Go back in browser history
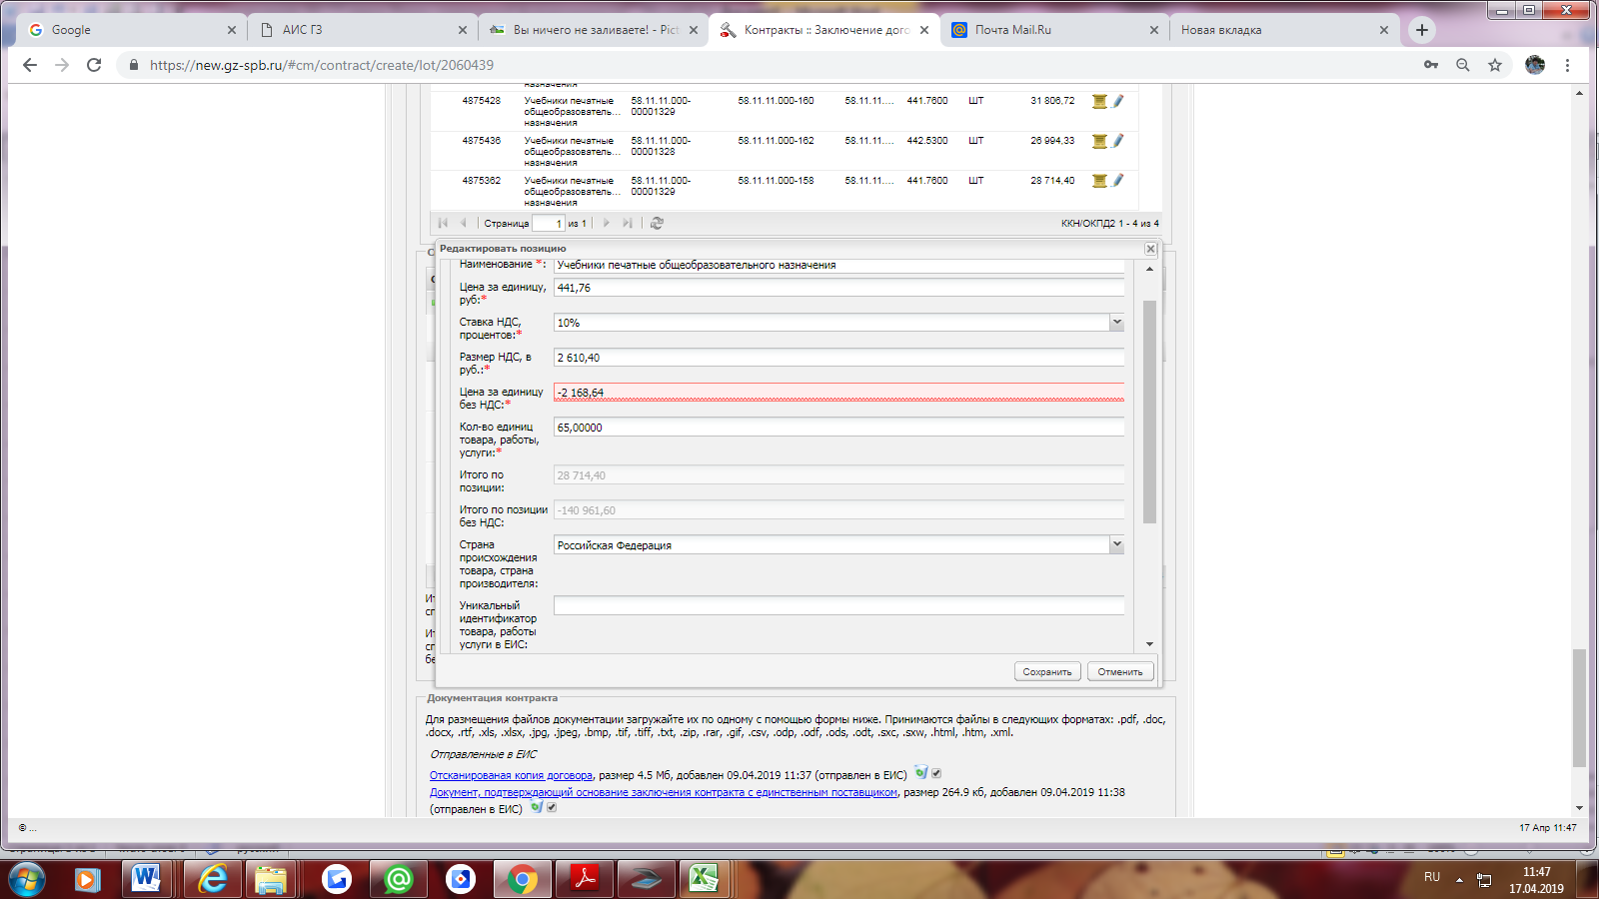Image resolution: width=1599 pixels, height=899 pixels. 30,65
